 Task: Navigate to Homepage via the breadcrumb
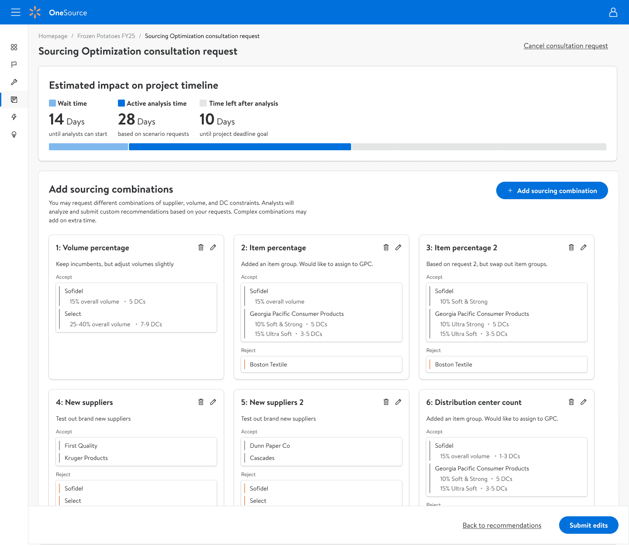click(x=53, y=36)
